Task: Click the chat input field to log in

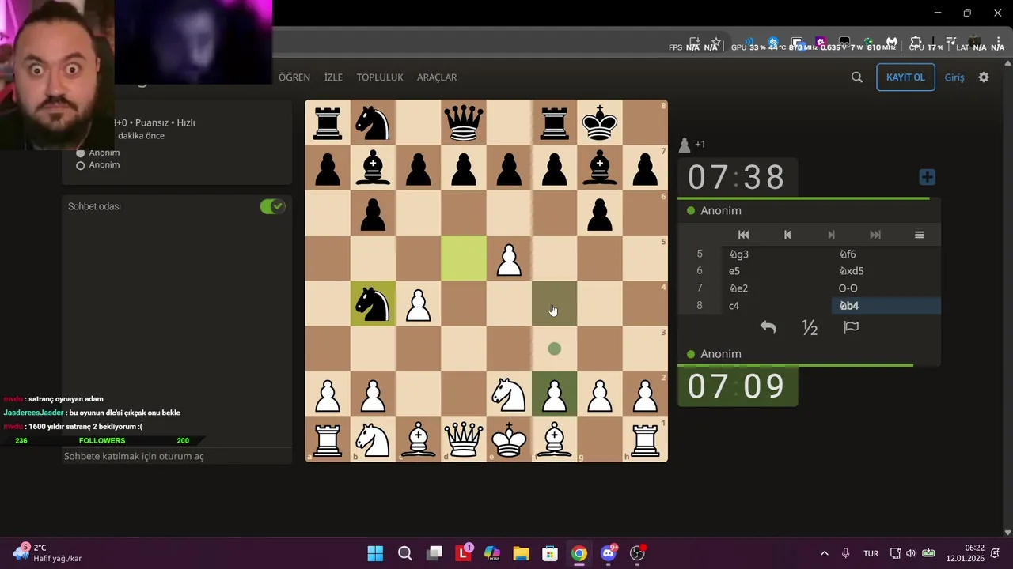Action: click(176, 456)
